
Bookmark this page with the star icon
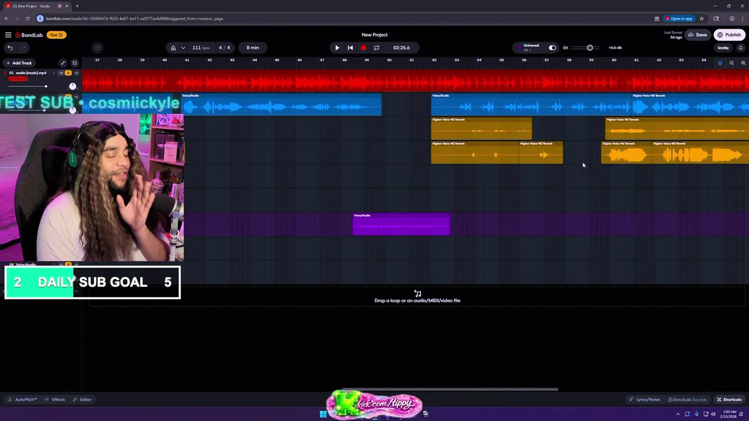point(702,19)
